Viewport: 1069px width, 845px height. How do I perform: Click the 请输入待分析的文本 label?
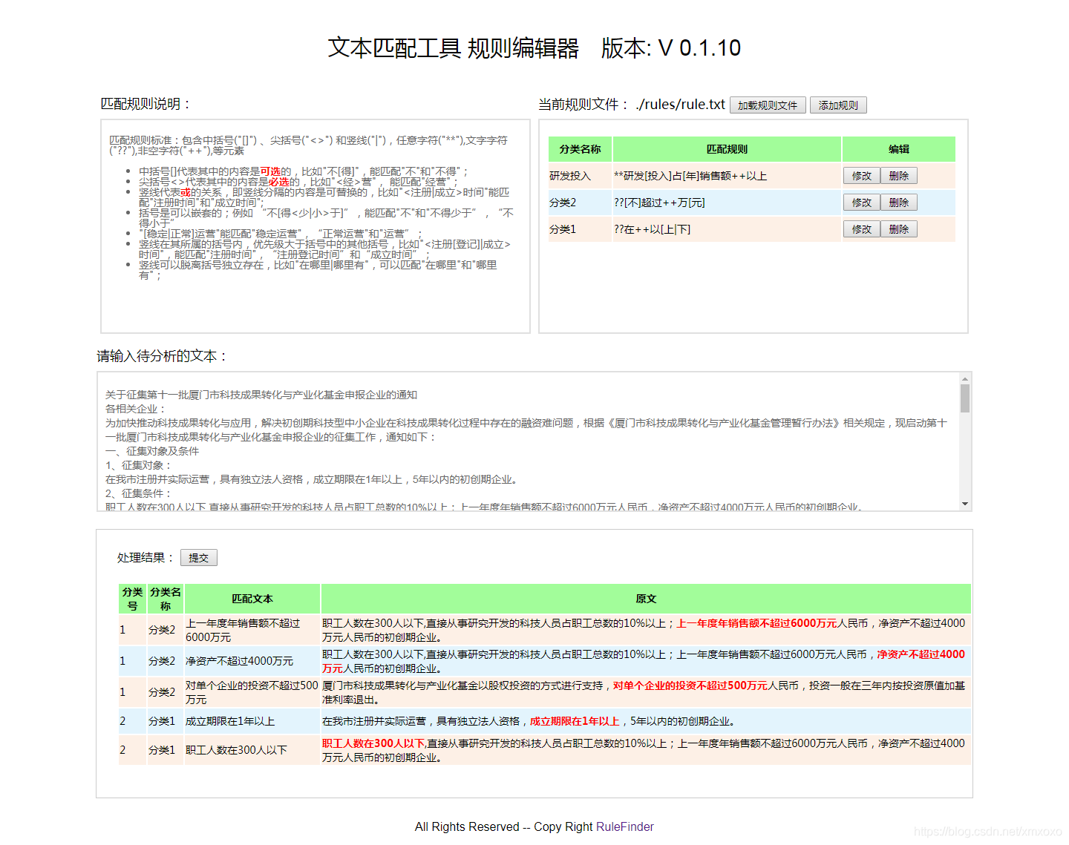(x=162, y=356)
